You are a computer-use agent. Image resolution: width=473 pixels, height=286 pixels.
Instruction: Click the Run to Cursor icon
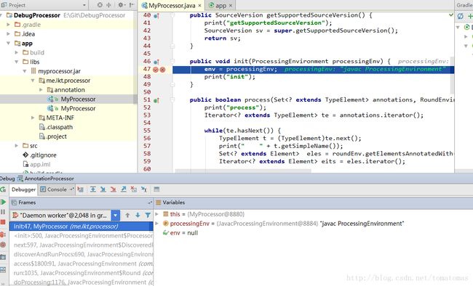(x=144, y=189)
